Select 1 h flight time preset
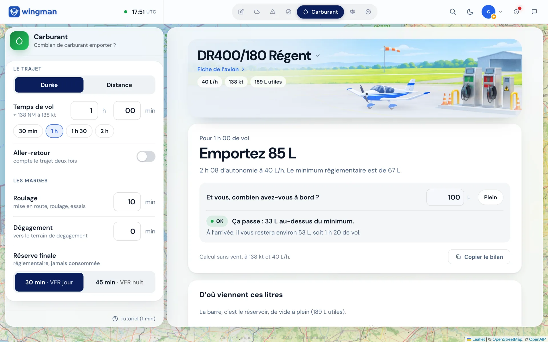Screen dimensions: 548x342 pyautogui.click(x=54, y=131)
